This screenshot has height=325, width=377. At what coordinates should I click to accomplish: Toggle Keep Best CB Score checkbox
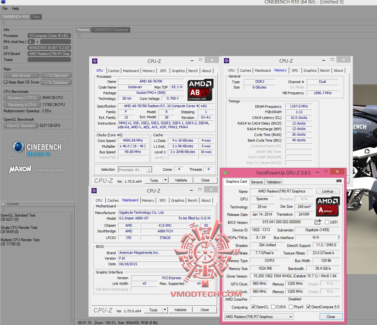click(x=6, y=82)
